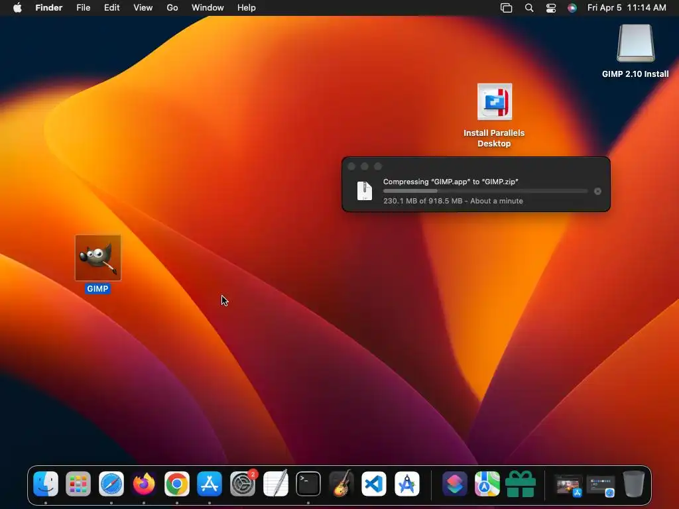Open TextEdit from the Dock

point(275,483)
